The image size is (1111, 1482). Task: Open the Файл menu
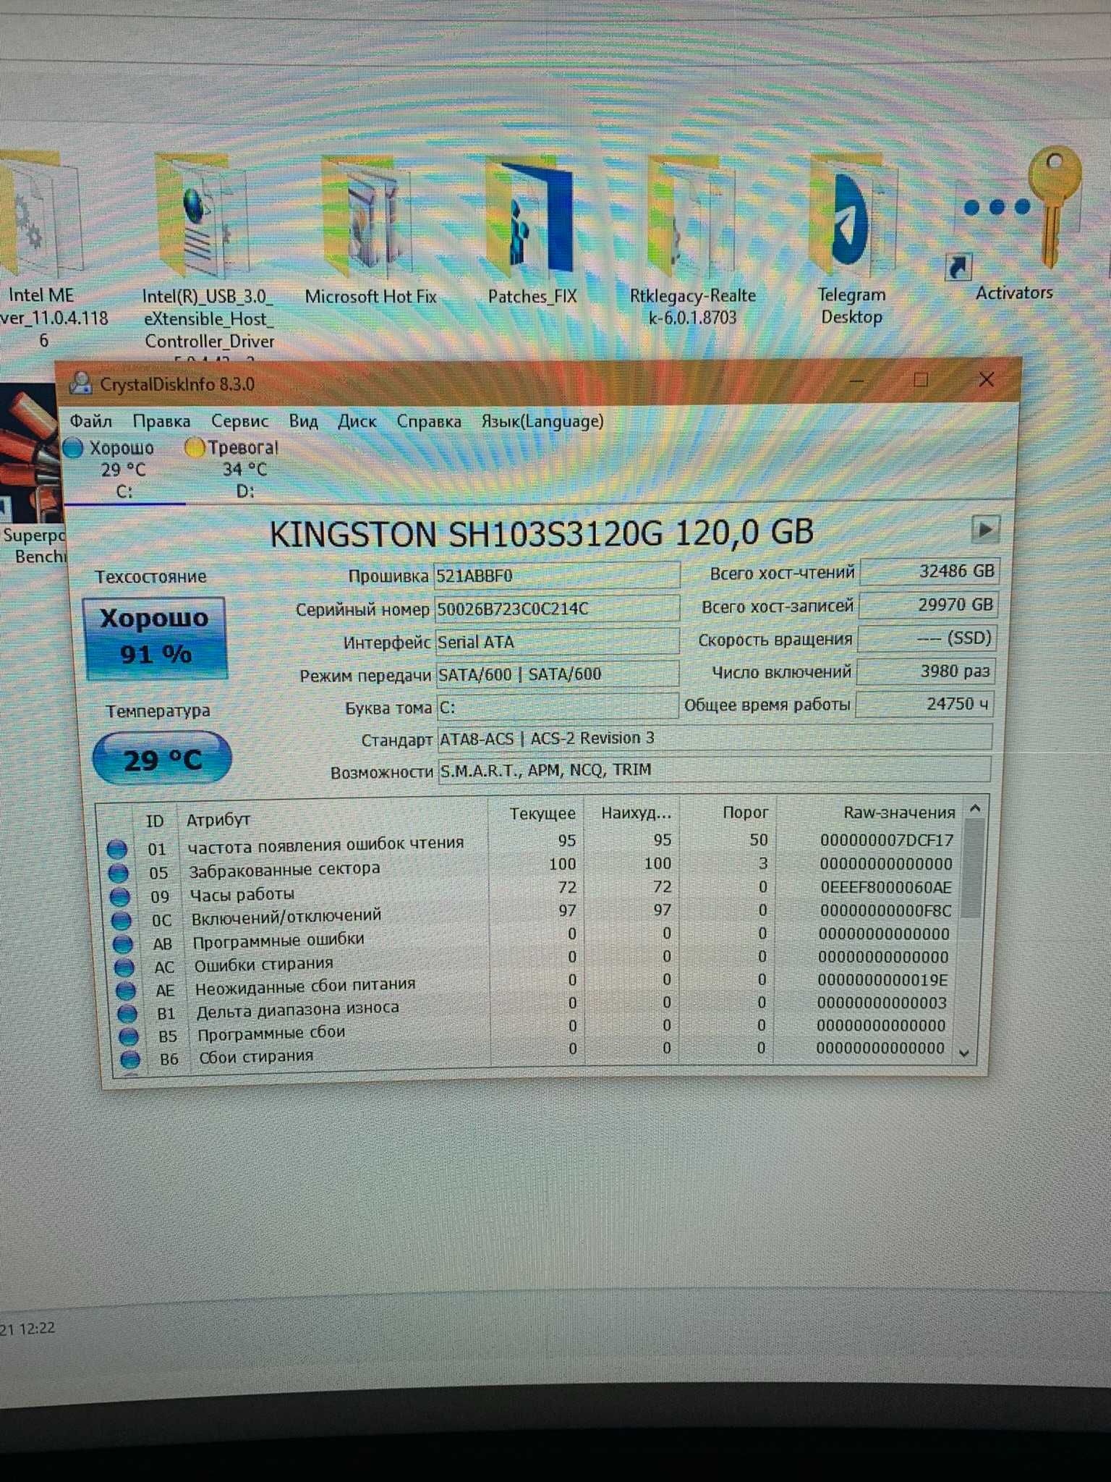pos(90,421)
